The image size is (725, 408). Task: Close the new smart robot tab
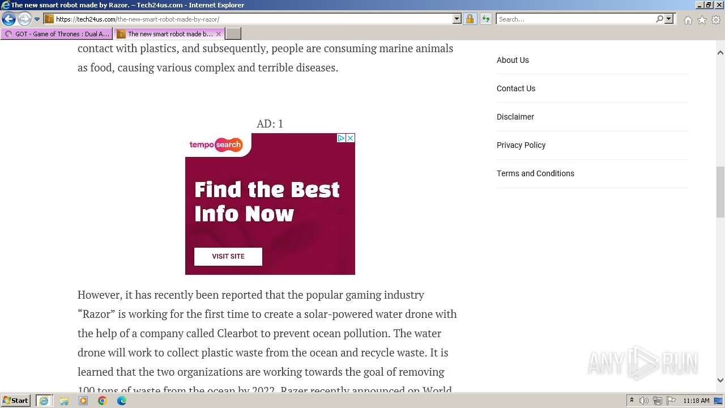pyautogui.click(x=219, y=34)
